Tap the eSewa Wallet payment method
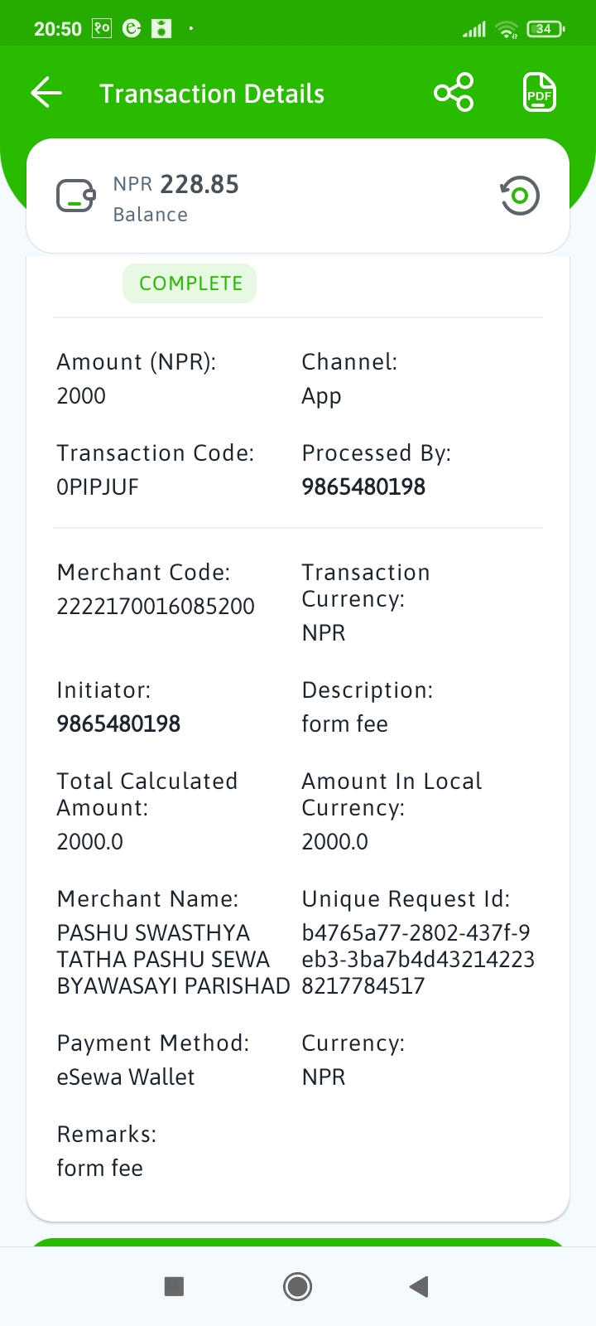 coord(126,1077)
